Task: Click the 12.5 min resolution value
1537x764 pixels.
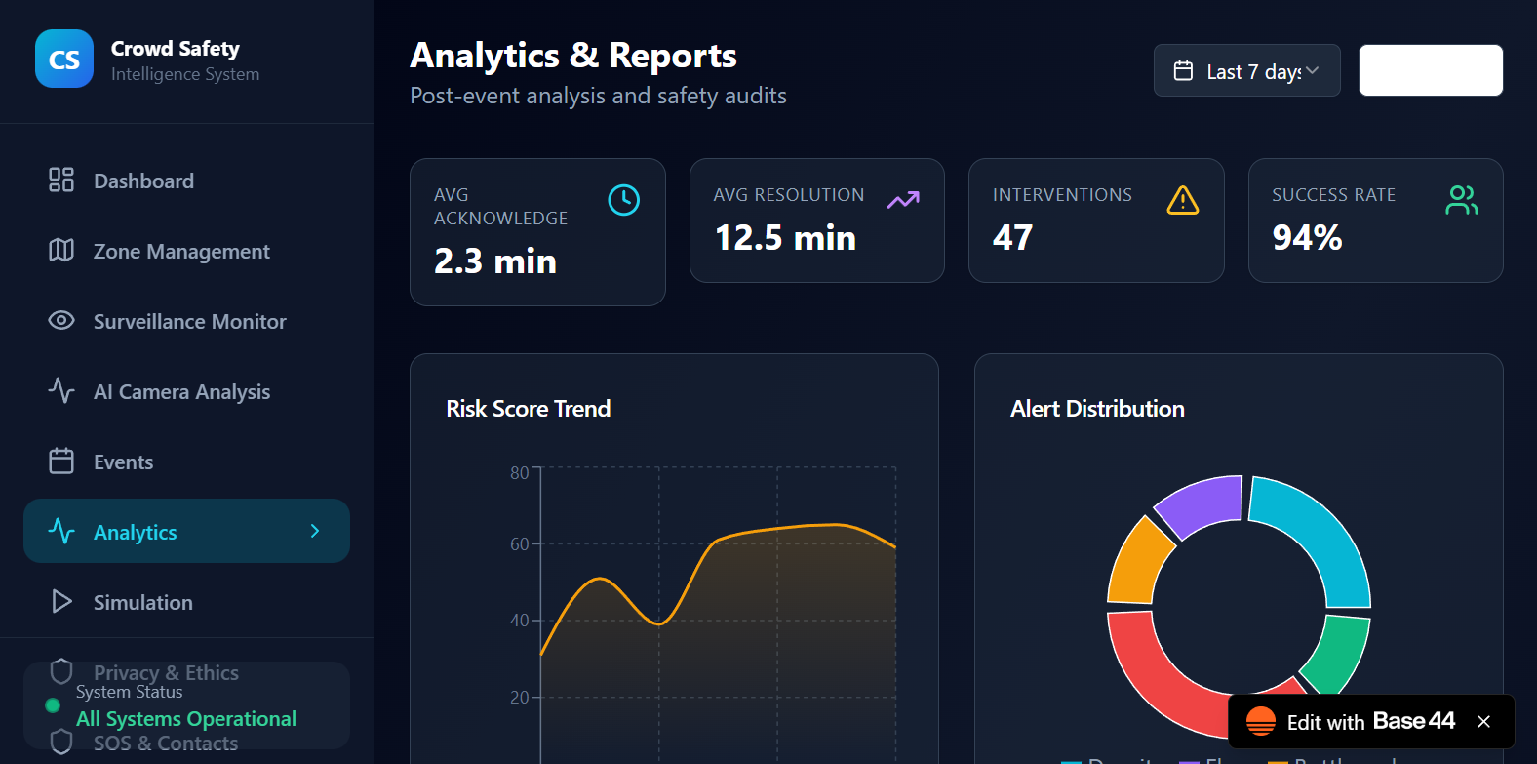Action: coord(785,238)
